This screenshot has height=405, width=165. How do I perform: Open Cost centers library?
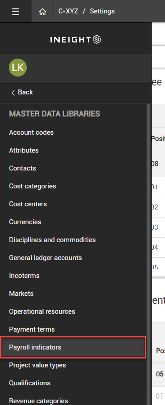coord(28,204)
